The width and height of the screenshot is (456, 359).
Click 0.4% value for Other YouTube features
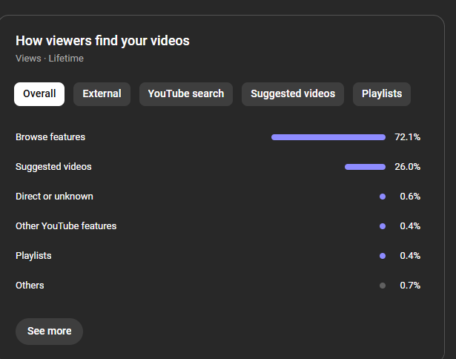pos(410,226)
